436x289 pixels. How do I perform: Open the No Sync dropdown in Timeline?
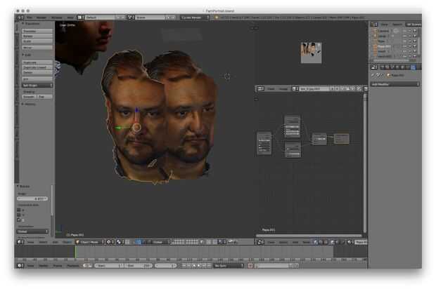tap(229, 265)
